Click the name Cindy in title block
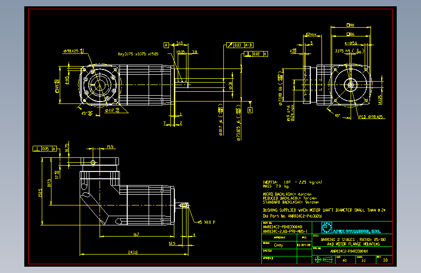The height and width of the screenshot is (273, 421). 278,245
